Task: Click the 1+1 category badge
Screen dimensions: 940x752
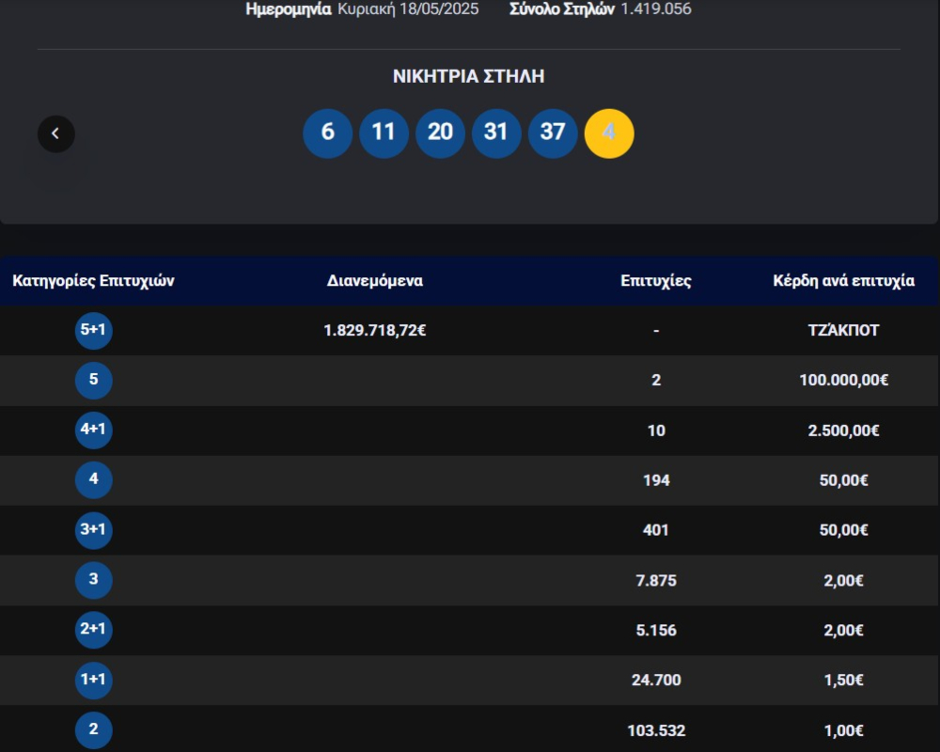Action: [93, 680]
